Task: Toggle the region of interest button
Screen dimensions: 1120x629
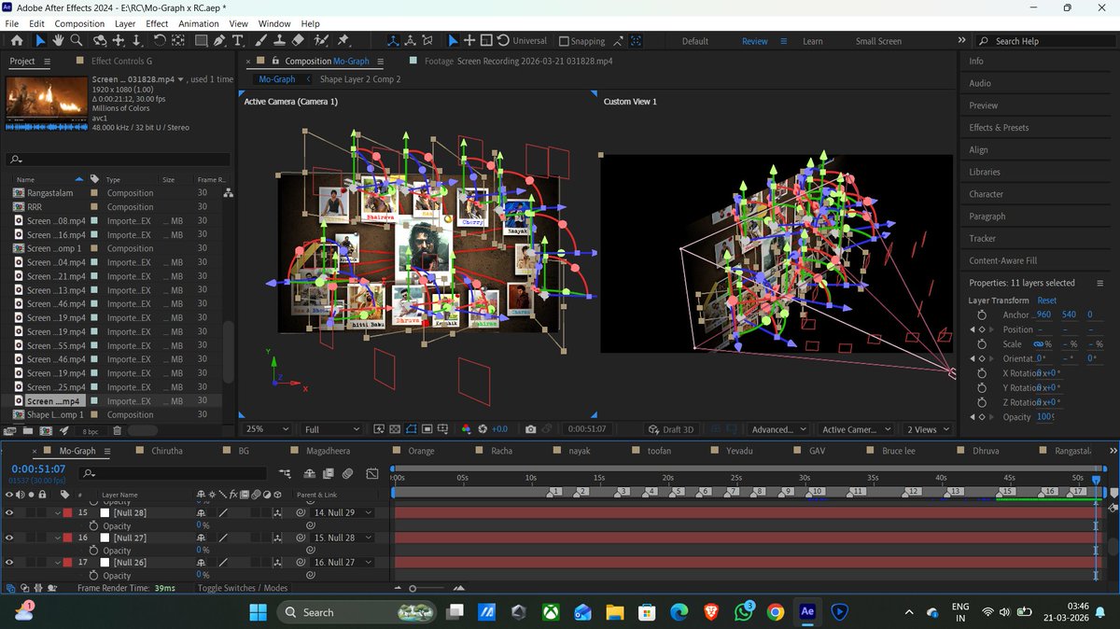Action: [427, 429]
